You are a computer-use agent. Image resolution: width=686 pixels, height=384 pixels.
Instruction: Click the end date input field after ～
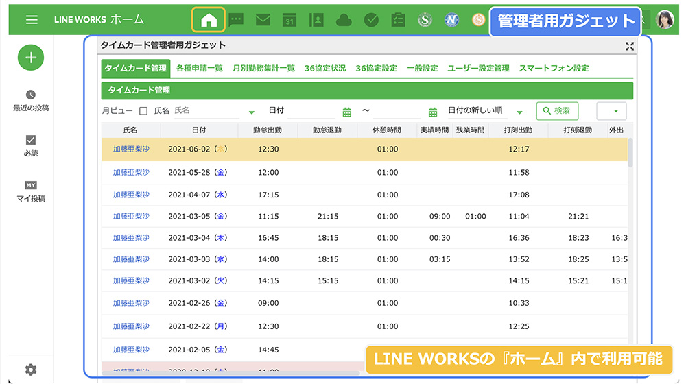point(397,111)
